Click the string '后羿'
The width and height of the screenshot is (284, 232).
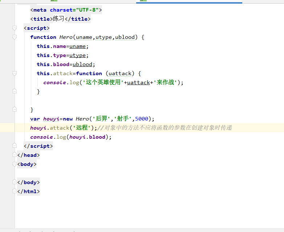pos(101,119)
